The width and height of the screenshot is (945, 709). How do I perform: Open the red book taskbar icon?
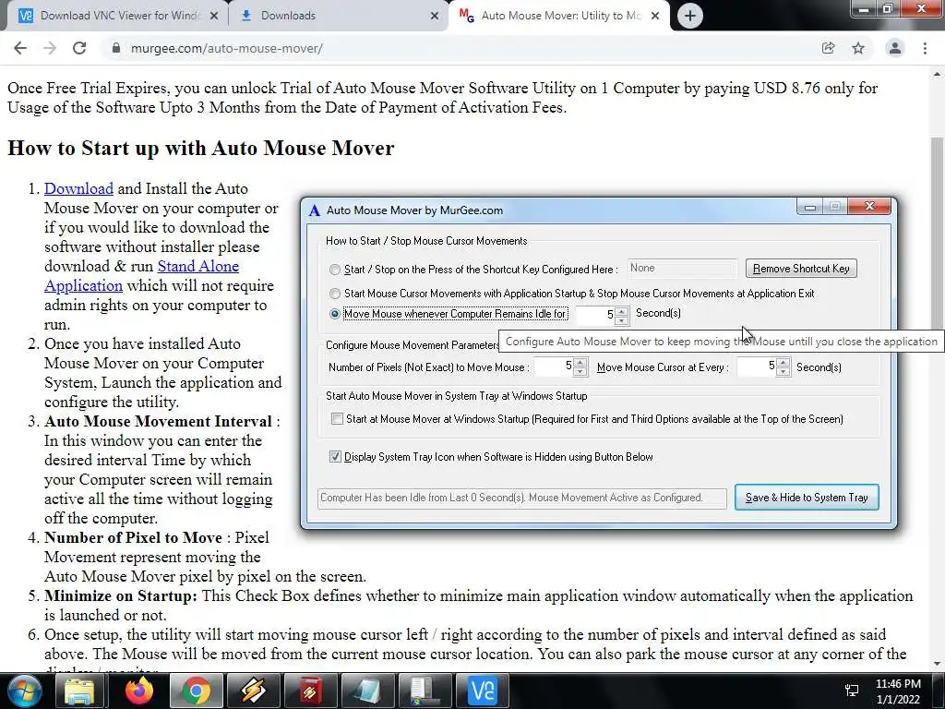point(310,691)
